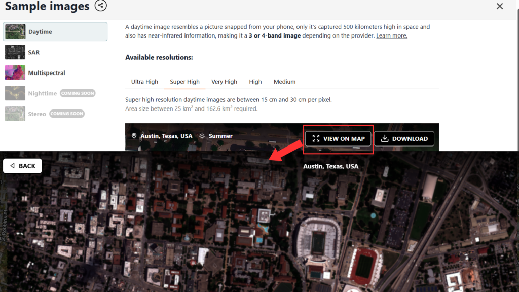
Task: Select the Daytime thumbnail
Action: pos(15,32)
